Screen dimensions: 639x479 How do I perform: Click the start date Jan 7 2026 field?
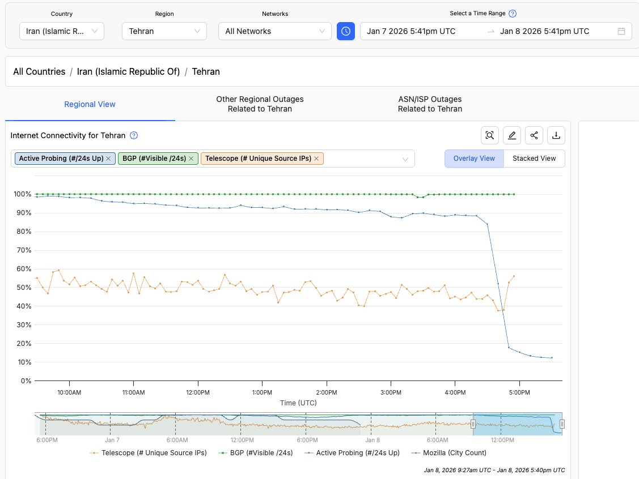(411, 31)
